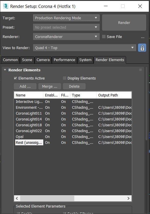The height and width of the screenshot is (214, 150).
Task: Select the Rest (unassig... element
Action: click(x=29, y=143)
